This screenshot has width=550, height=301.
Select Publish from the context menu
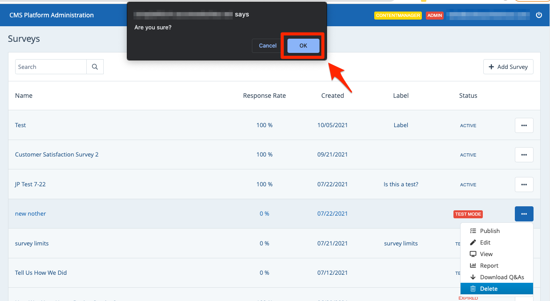pos(489,231)
